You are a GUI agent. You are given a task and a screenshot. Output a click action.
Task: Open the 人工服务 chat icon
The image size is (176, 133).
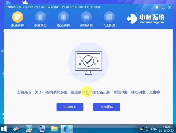click(x=109, y=17)
